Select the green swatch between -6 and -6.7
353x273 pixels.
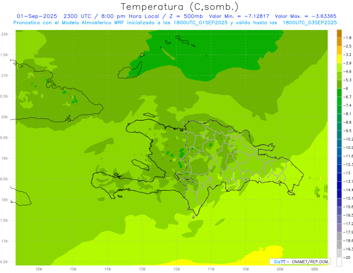[339, 93]
